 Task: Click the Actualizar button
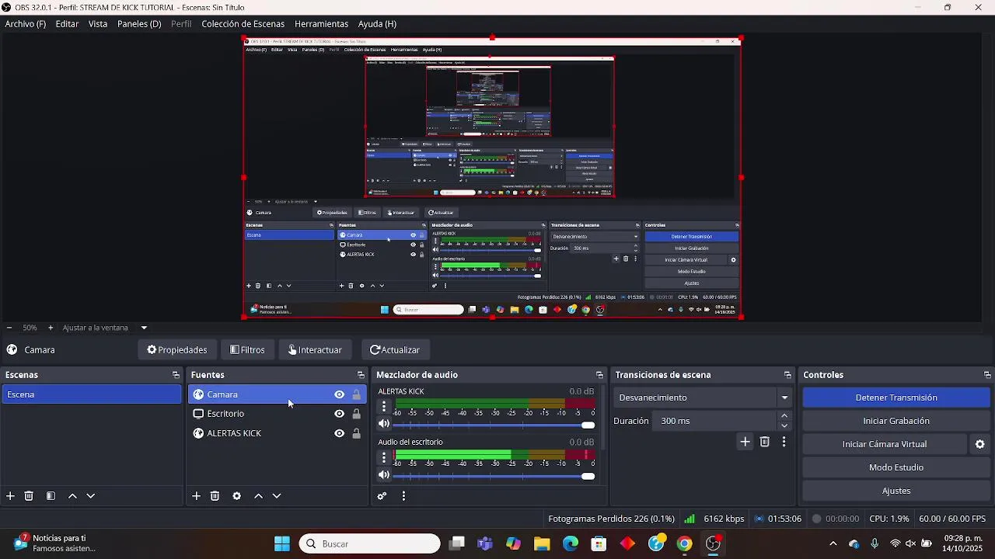(395, 350)
